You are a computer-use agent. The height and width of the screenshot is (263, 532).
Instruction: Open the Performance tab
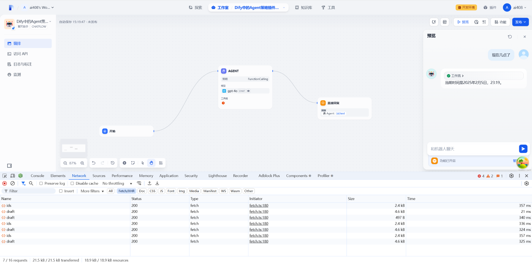122,176
